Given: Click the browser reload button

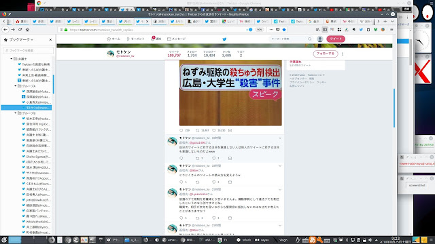Looking at the screenshot, I should (20, 30).
